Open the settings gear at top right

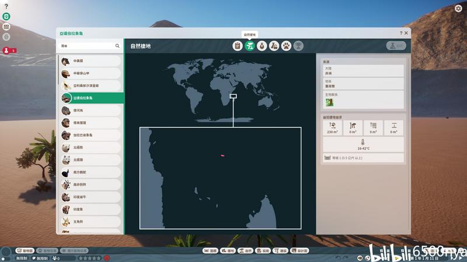pyautogui.click(x=458, y=8)
